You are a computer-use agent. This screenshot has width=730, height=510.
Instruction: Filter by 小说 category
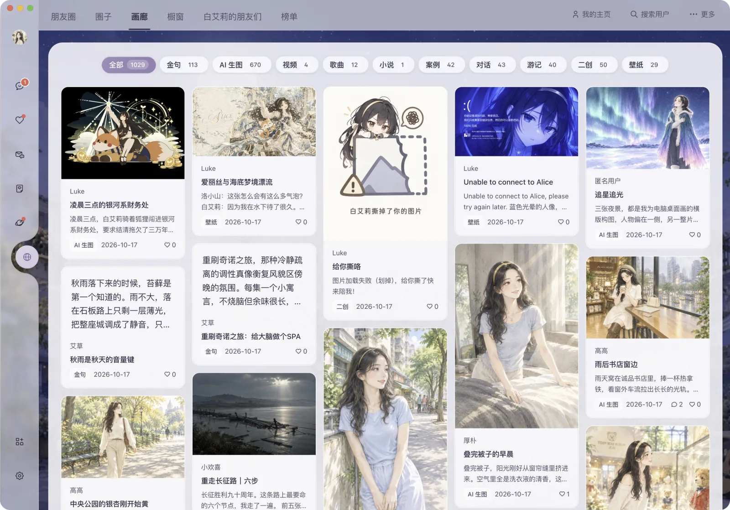pos(393,65)
